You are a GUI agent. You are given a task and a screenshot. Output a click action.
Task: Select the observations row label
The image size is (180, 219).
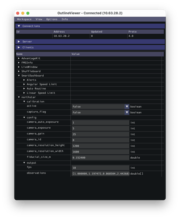click(36, 173)
